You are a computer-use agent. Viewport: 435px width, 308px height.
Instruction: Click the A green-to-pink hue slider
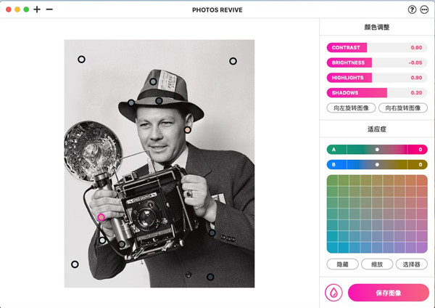[x=377, y=150]
